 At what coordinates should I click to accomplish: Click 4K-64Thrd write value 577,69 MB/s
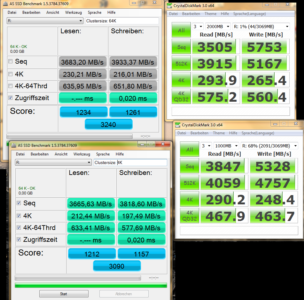point(141,228)
